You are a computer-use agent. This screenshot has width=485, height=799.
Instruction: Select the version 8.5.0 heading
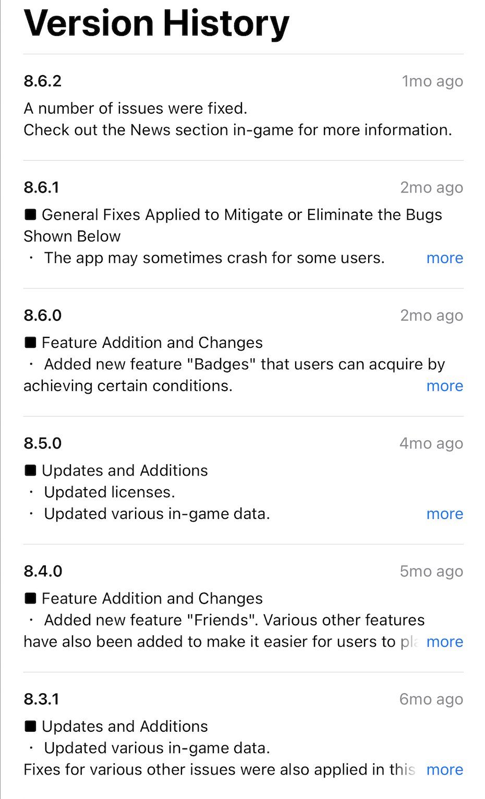click(x=42, y=443)
